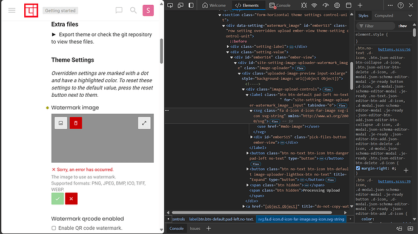The image size is (418, 234).
Task: Open site search magnifier icon
Action: 133,10
